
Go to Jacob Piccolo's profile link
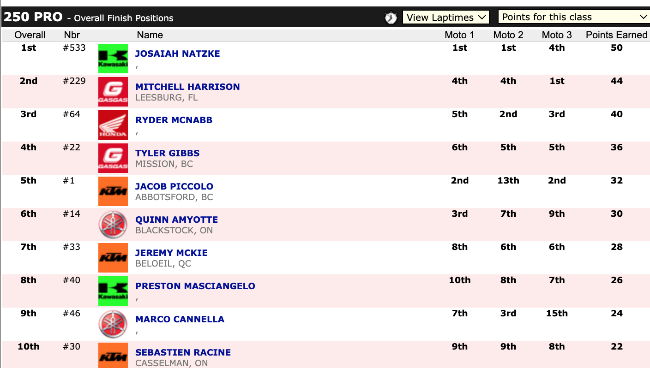(x=174, y=186)
